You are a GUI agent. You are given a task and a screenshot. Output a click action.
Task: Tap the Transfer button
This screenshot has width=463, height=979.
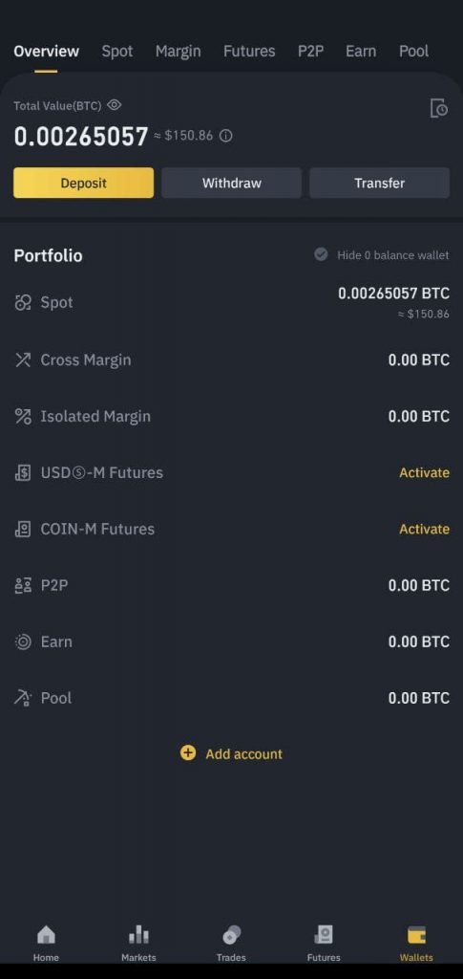[380, 183]
